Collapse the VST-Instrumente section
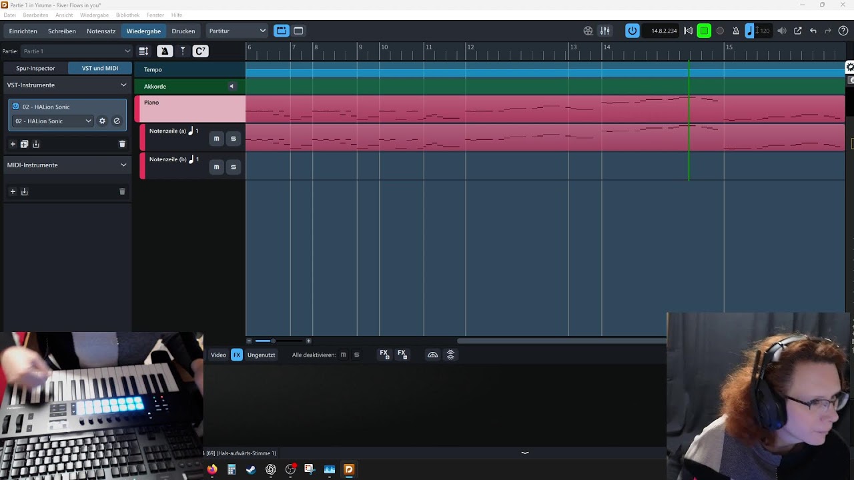Image resolution: width=854 pixels, height=480 pixels. tap(123, 85)
